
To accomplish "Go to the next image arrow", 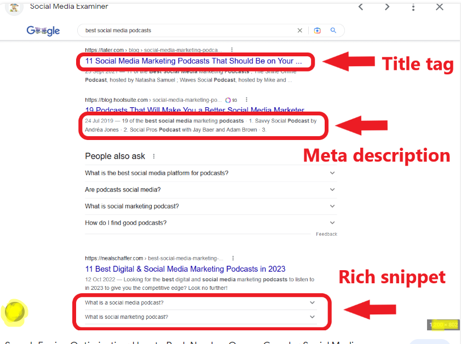I will [387, 7].
